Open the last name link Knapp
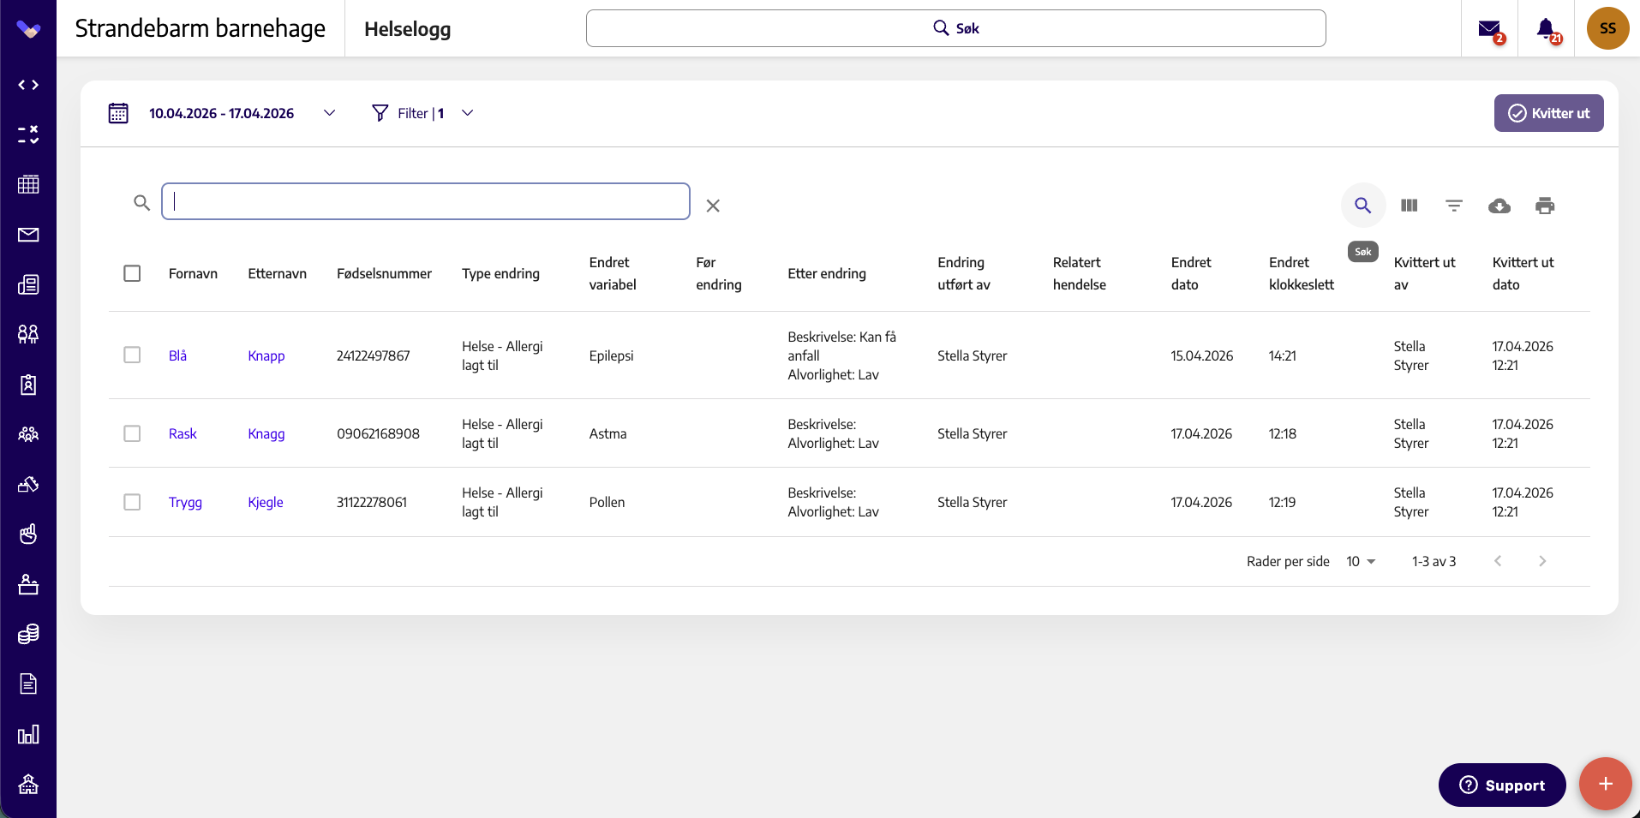The image size is (1640, 818). pos(266,355)
